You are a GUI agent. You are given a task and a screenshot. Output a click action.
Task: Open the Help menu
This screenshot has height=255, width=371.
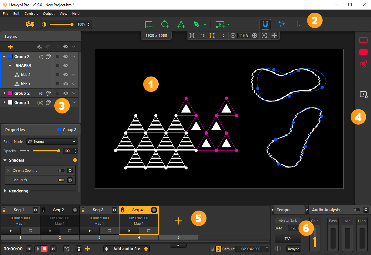pos(76,14)
